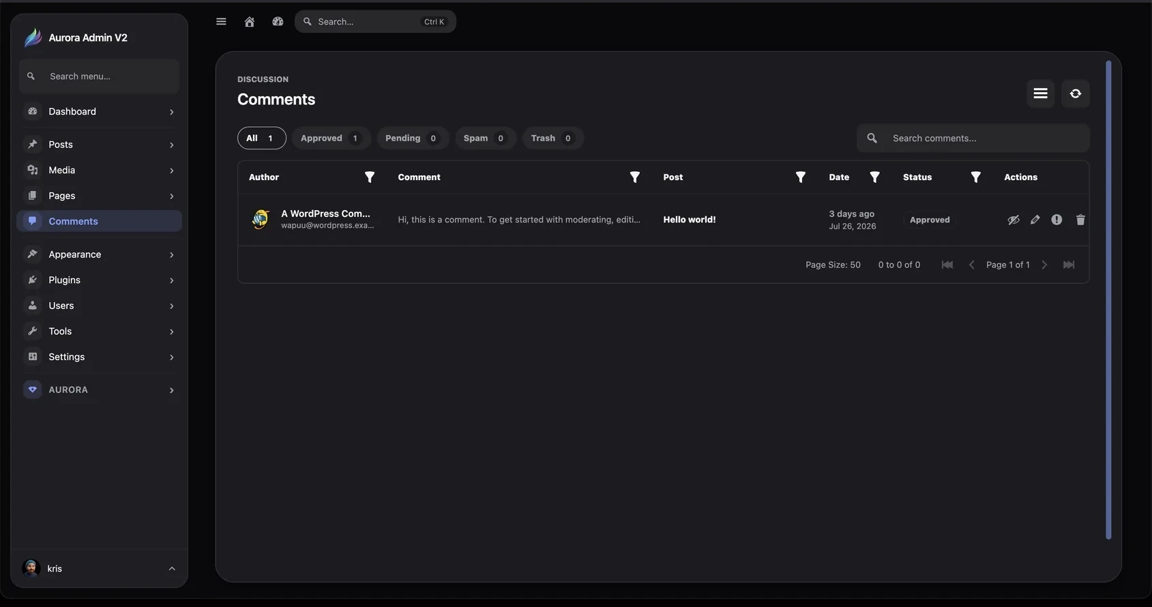
Task: Open Plugins in the sidebar
Action: (x=99, y=280)
